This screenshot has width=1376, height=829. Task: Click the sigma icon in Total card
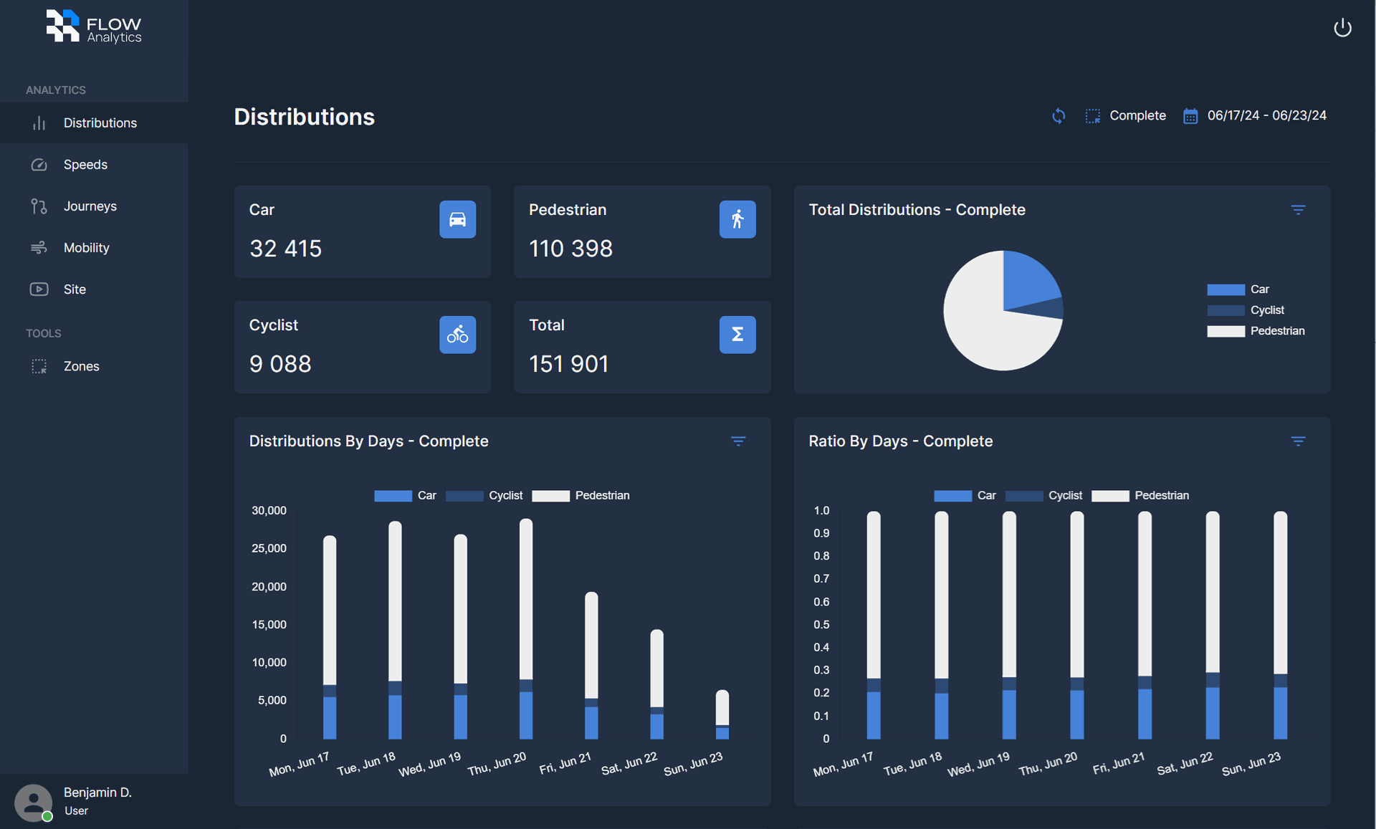point(737,335)
